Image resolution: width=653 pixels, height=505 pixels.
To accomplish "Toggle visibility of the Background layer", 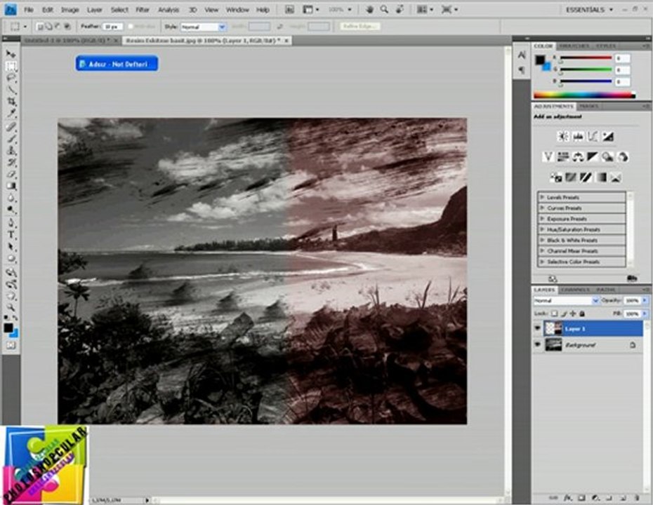I will point(538,344).
